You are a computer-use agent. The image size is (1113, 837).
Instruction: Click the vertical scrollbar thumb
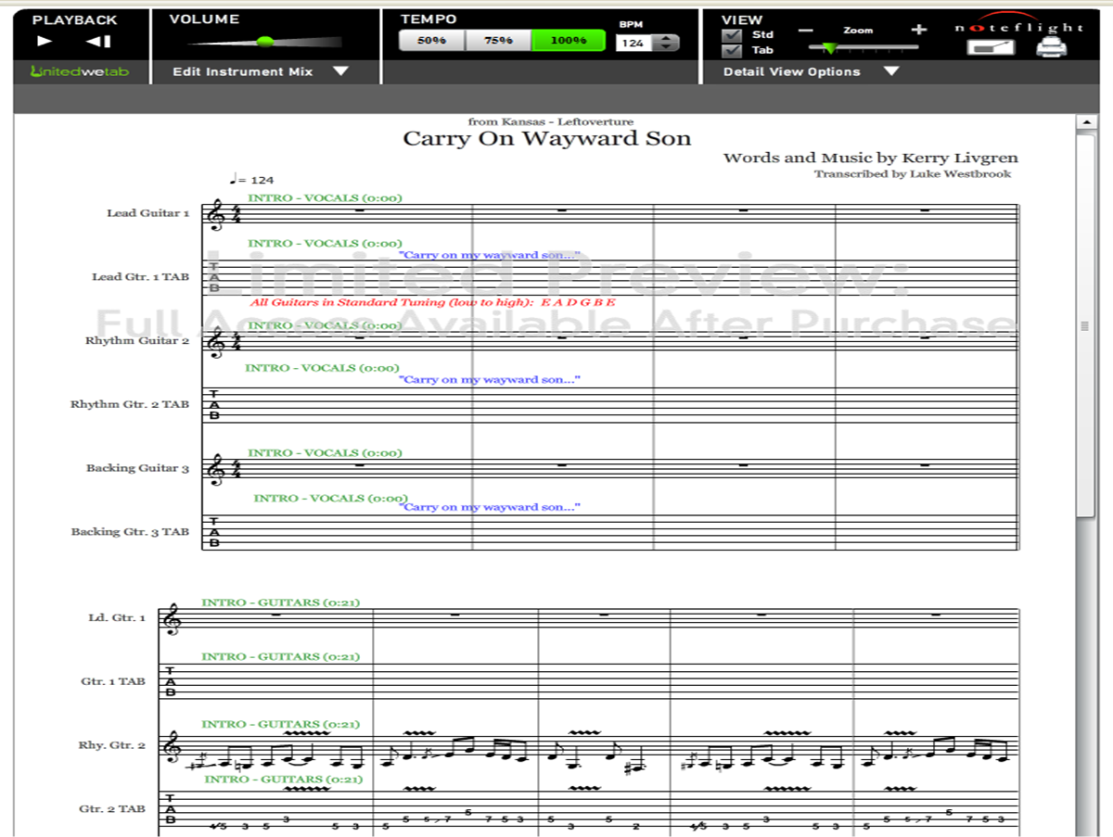coord(1083,325)
